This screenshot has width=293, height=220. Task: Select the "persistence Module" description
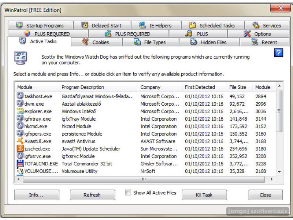82,134
